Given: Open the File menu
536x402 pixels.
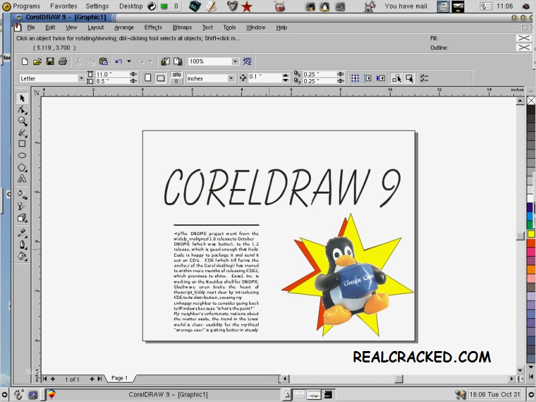Looking at the screenshot, I should pyautogui.click(x=31, y=27).
